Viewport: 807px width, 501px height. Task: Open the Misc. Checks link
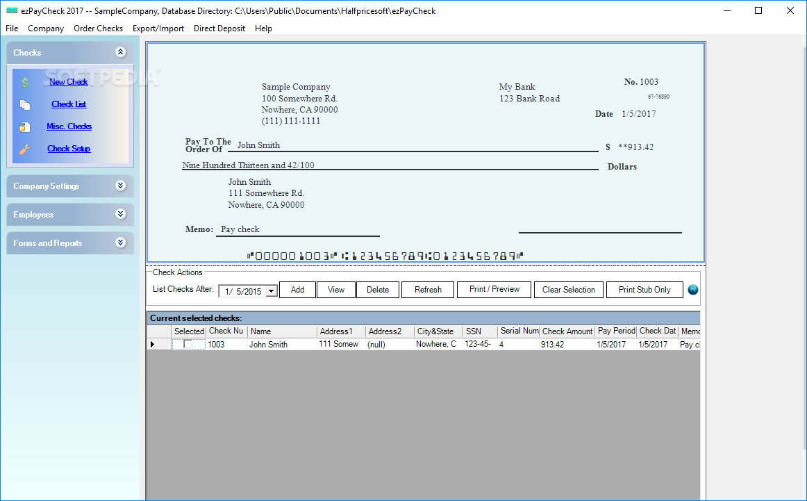point(69,126)
